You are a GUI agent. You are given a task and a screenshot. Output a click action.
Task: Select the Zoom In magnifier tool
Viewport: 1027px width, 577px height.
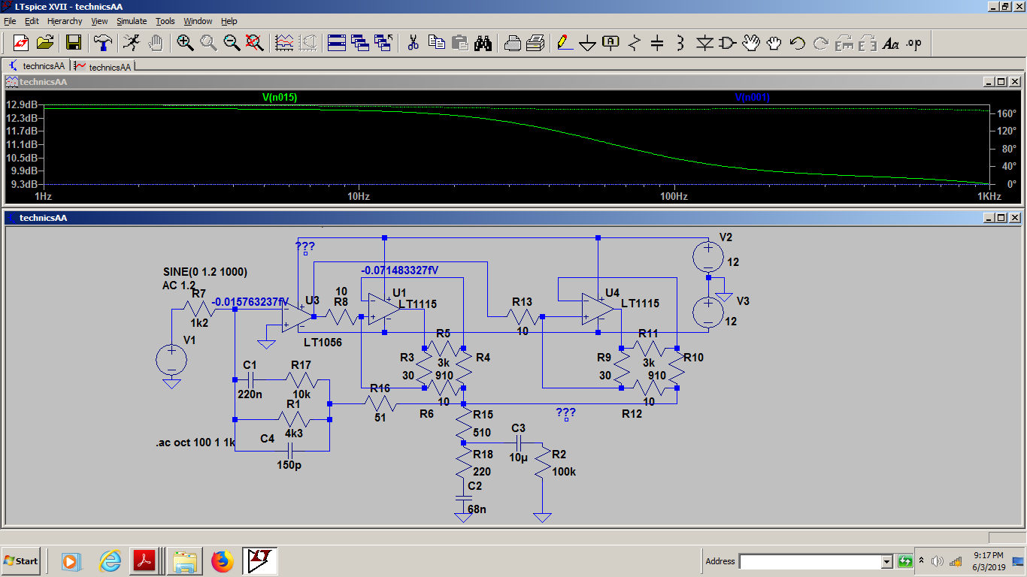[185, 43]
